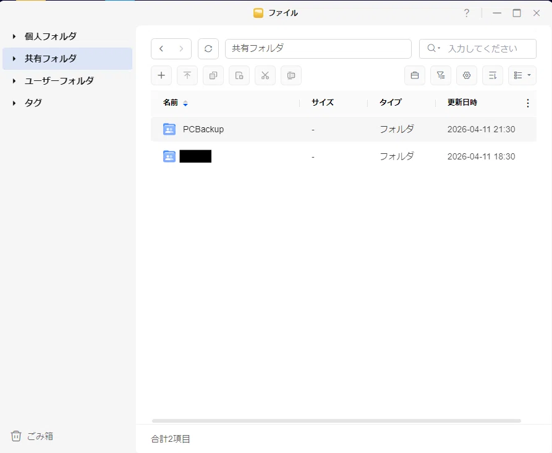Sort by 名前 column header

(x=171, y=103)
